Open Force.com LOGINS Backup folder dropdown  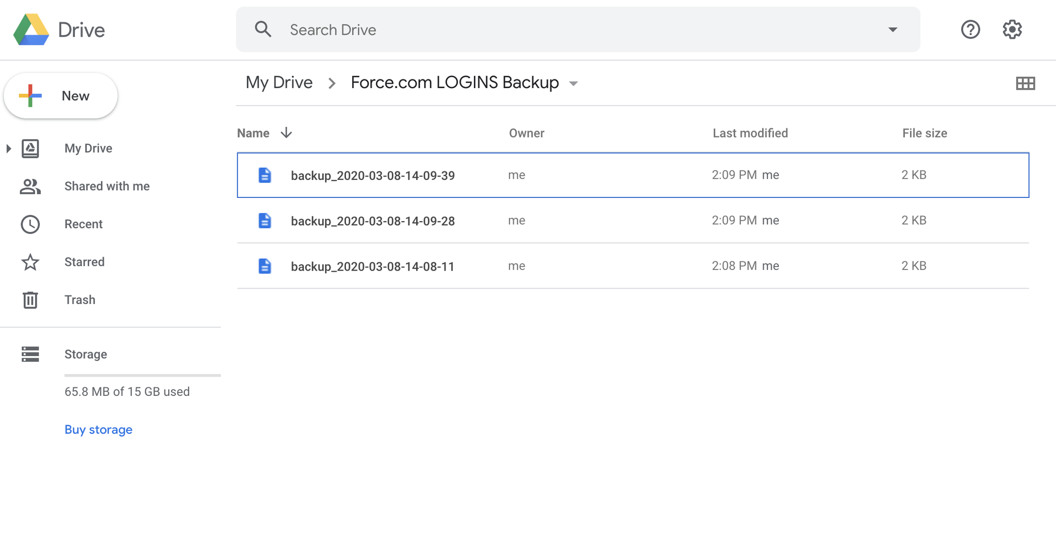[x=573, y=83]
